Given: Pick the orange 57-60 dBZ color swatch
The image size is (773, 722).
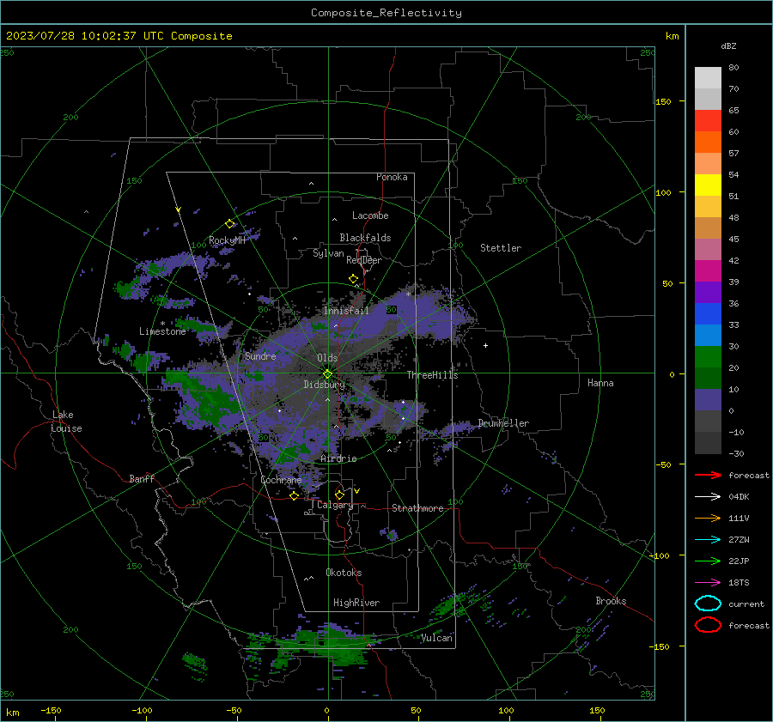Looking at the screenshot, I should click(708, 142).
